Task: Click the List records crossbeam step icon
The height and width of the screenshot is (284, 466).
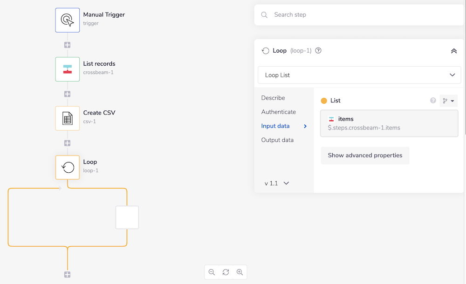Action: [68, 69]
